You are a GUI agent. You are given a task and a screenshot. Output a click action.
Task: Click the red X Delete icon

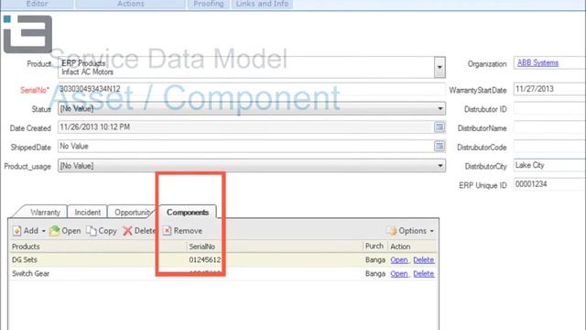(x=127, y=231)
